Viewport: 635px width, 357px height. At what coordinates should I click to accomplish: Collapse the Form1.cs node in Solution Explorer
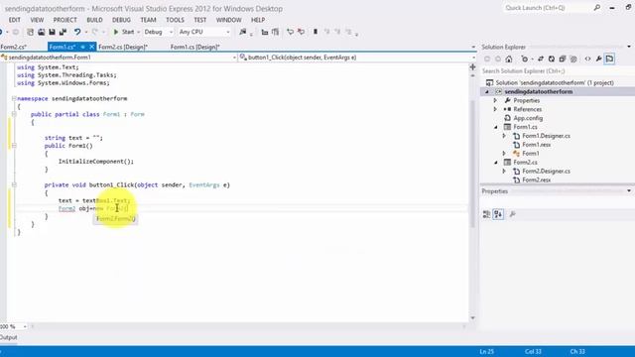click(496, 127)
